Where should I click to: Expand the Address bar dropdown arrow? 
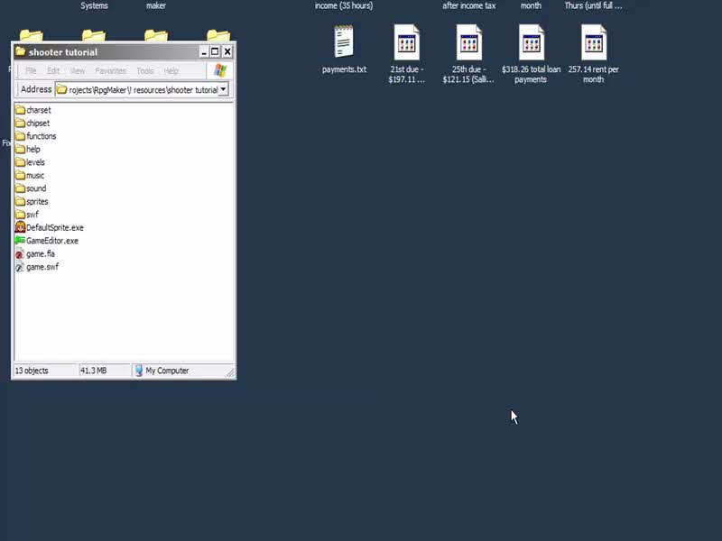[223, 89]
